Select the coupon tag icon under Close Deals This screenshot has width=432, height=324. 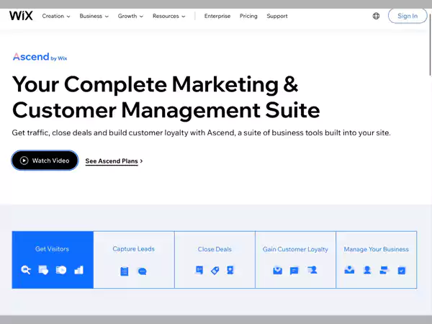(x=215, y=271)
